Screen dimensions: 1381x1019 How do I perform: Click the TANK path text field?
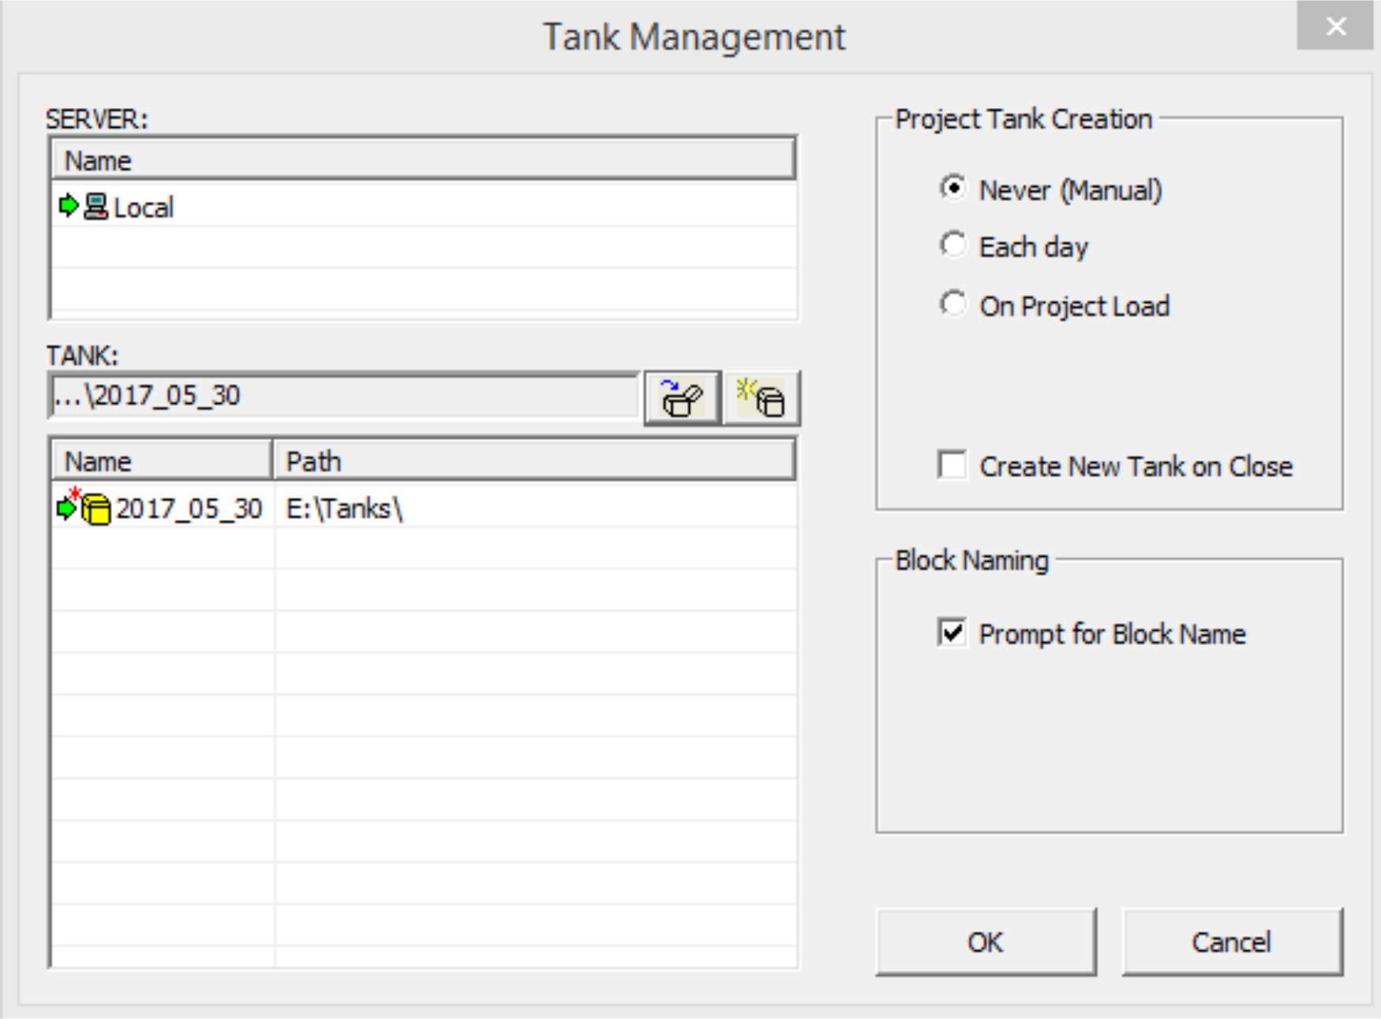(x=344, y=396)
